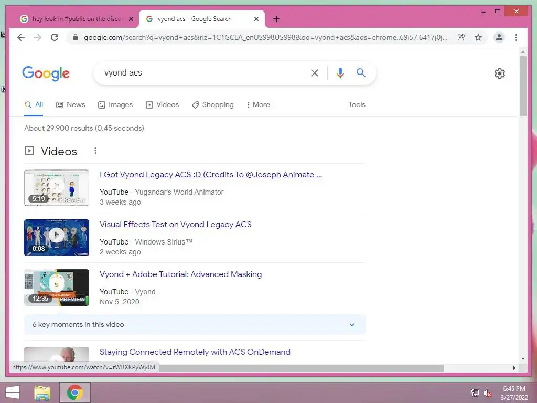Select the 'vyond acs - Google Search' tab
The height and width of the screenshot is (403, 537).
tap(201, 19)
